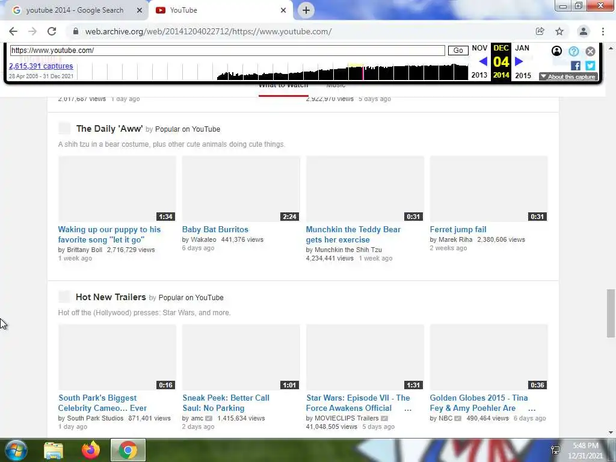The image size is (616, 462).
Task: Click scrollbar down arrow
Action: point(611,433)
